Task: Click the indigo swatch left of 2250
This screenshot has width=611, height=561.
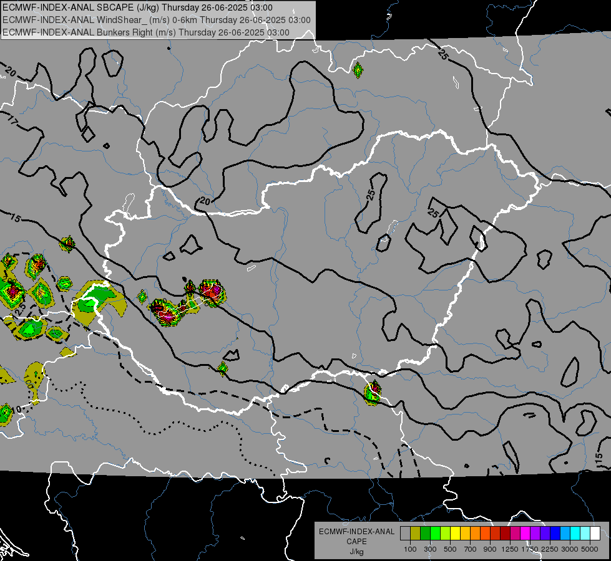Action: [545, 533]
